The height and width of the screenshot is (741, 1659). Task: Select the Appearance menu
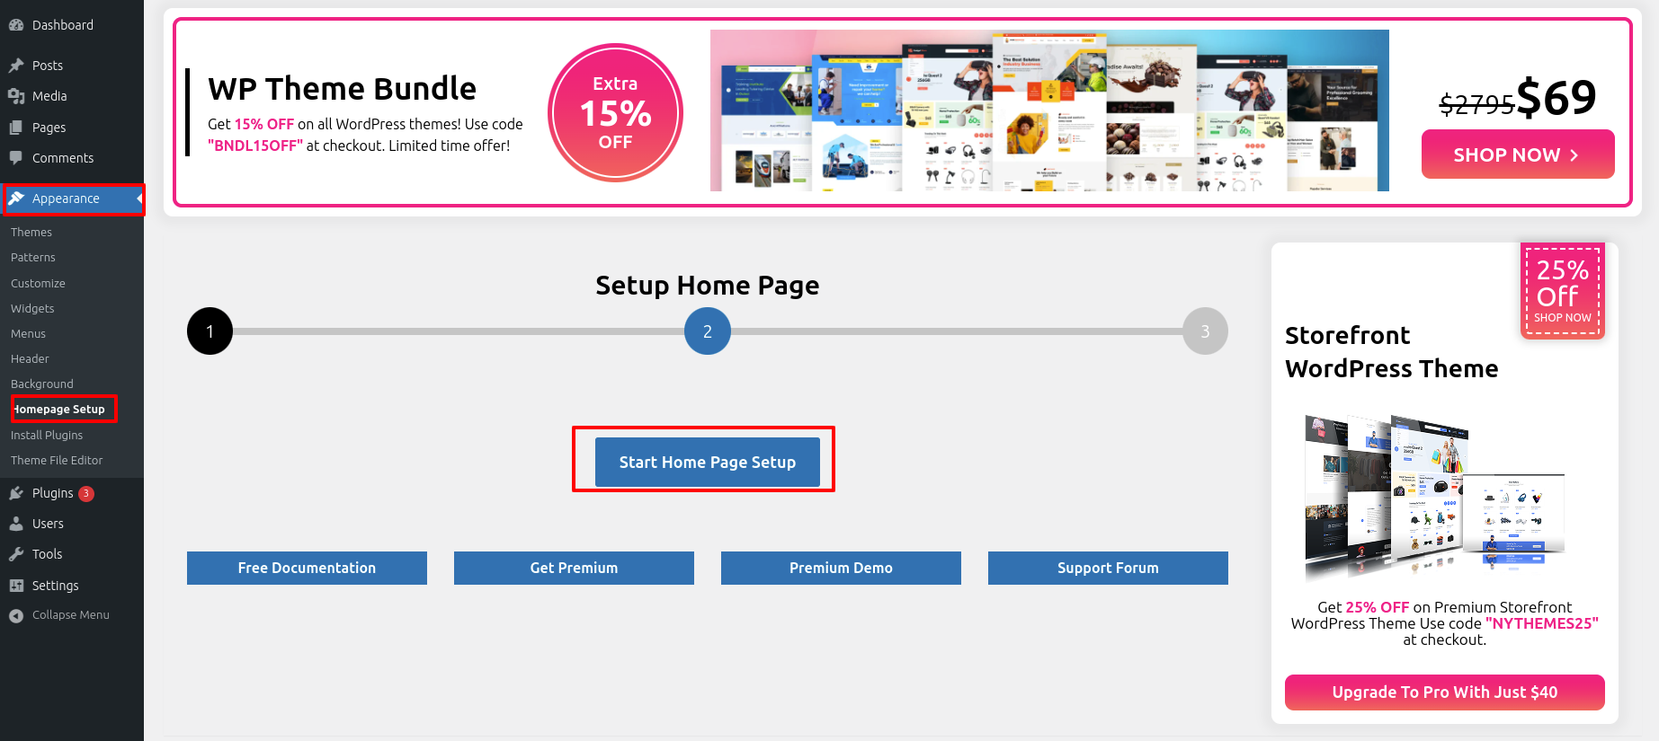(x=72, y=198)
